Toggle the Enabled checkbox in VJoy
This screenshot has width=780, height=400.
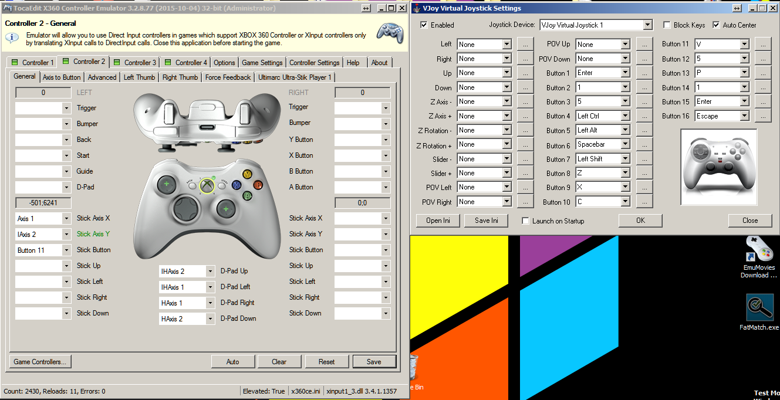424,25
